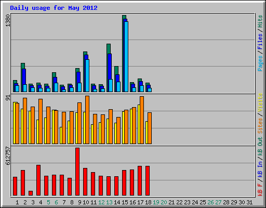Click the red kB bar for day 17
266x208 pixels.
point(140,181)
